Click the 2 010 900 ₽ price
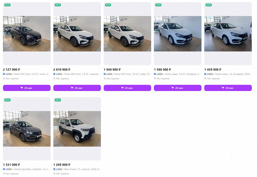The image size is (257, 177). [62, 70]
